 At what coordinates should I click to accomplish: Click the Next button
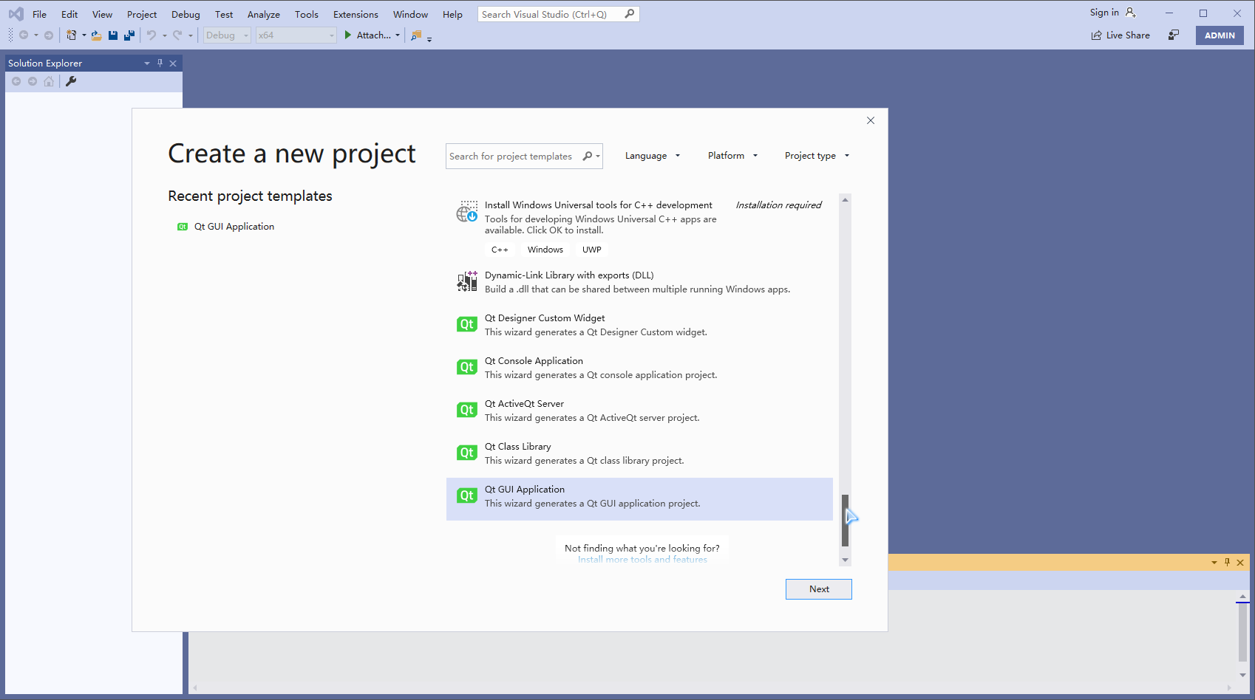(x=819, y=589)
